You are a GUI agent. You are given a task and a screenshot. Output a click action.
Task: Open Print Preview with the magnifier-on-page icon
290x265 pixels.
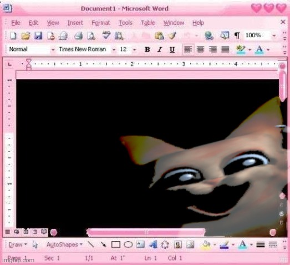coord(91,36)
